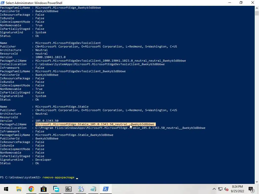
Task: Click the C:\Windows\SystemApps install location
Action: click(x=100, y=64)
